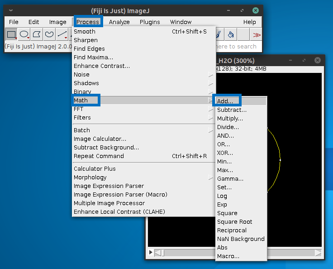Expand the Shadows submenu
This screenshot has height=269, width=333.
(x=144, y=83)
